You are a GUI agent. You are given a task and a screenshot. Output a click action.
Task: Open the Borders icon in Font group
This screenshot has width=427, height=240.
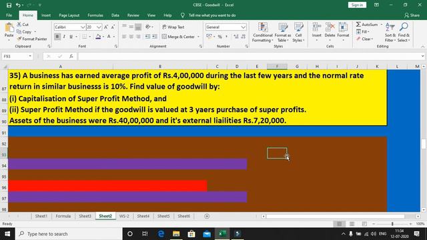click(85, 37)
